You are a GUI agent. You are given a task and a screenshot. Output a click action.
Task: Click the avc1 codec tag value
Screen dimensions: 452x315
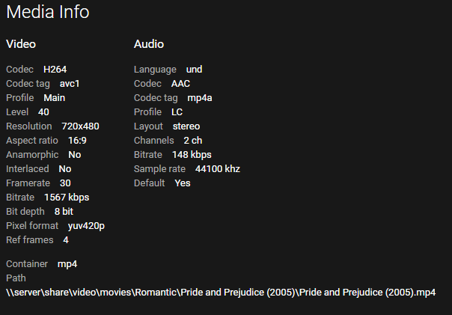coord(70,84)
